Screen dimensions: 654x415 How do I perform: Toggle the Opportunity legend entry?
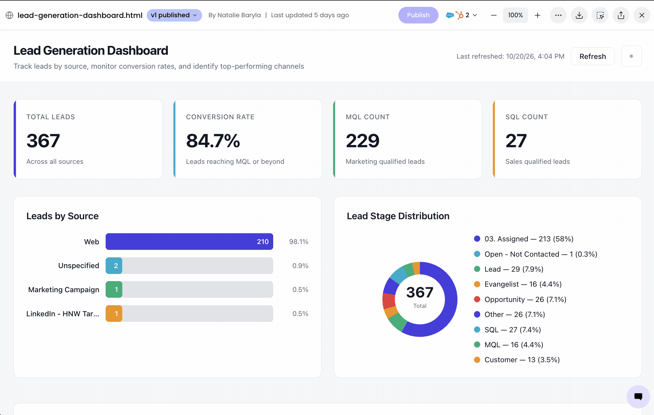[520, 299]
